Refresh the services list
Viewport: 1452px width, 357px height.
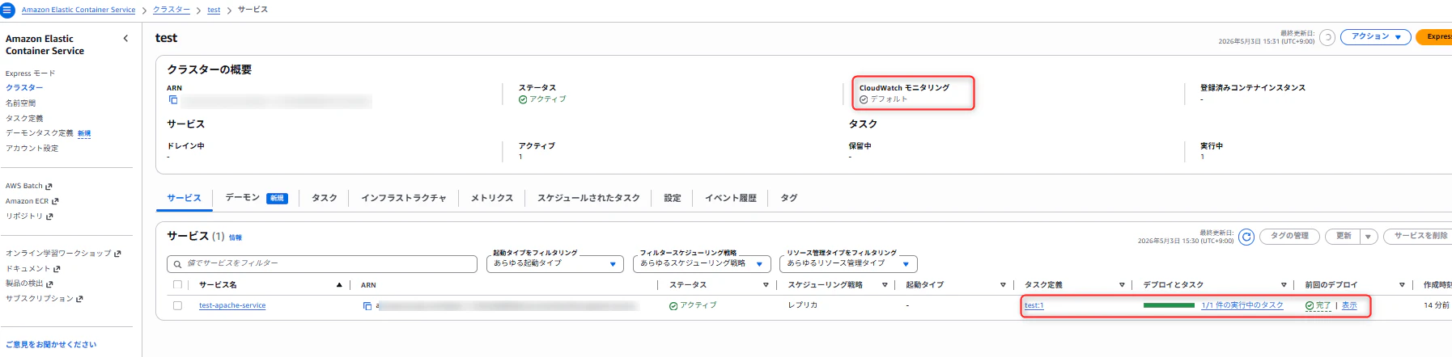coord(1246,237)
